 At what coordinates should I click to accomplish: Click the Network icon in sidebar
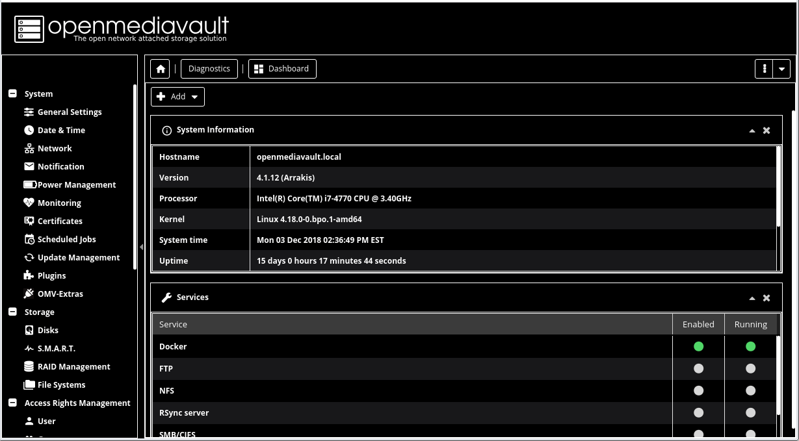[29, 148]
